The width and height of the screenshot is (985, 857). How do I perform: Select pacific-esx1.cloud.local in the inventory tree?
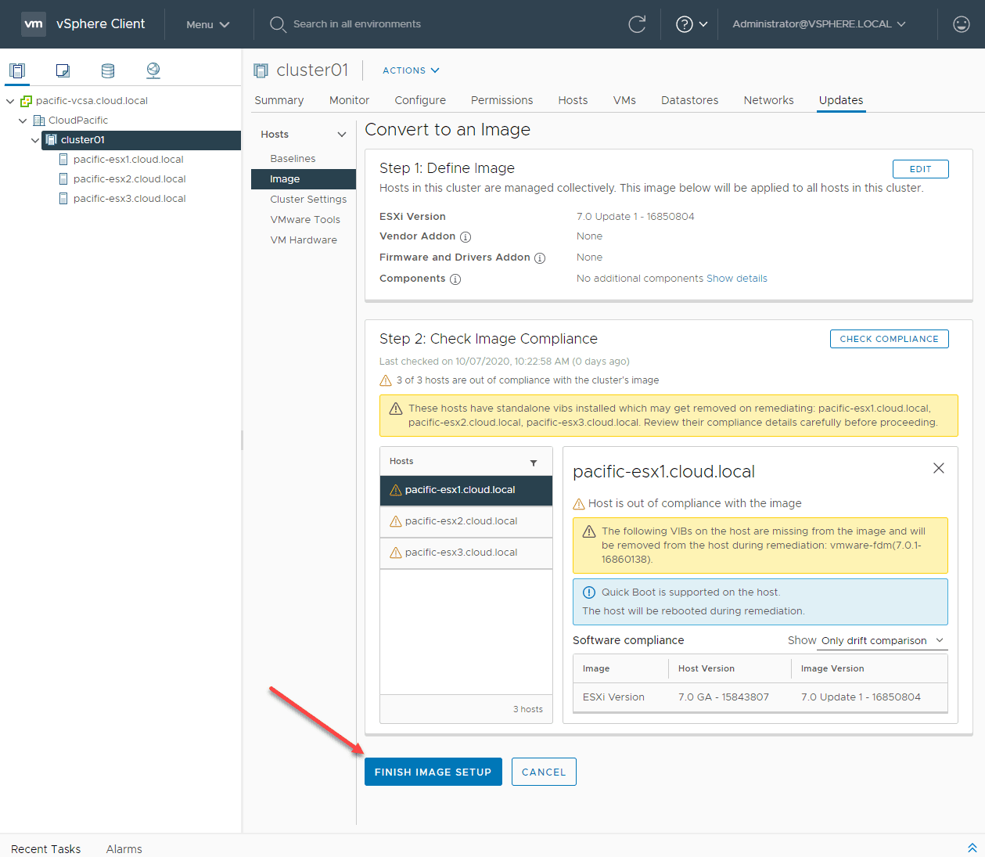128,160
